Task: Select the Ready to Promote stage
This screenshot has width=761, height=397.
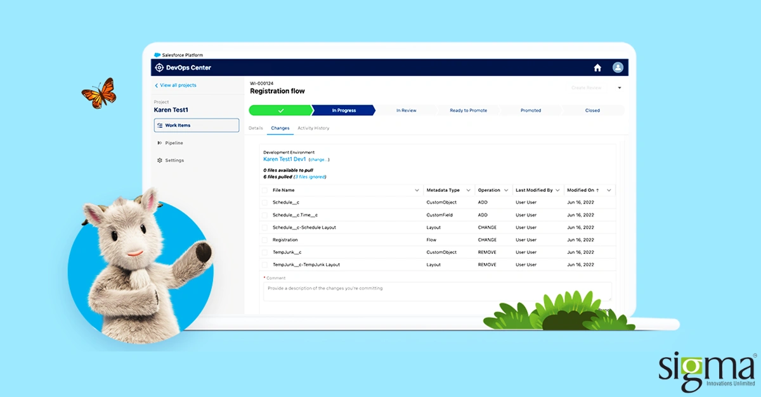Action: tap(469, 110)
